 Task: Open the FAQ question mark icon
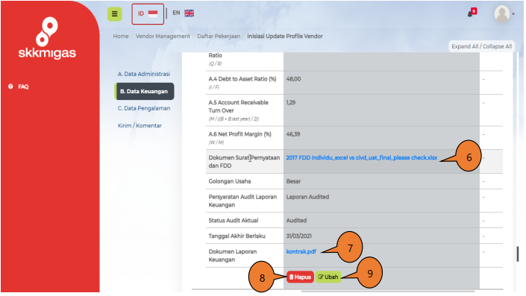click(10, 86)
